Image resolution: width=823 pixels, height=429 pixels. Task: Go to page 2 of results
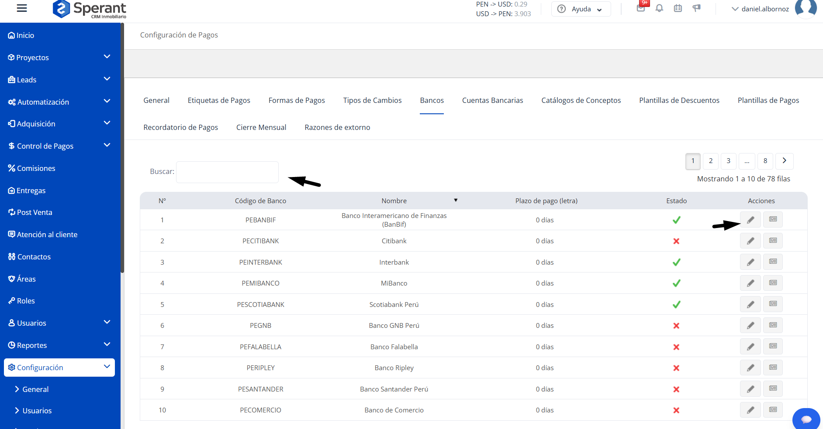click(x=711, y=161)
